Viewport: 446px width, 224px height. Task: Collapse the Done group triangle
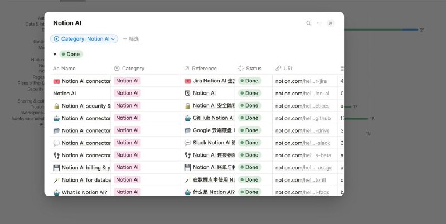[x=55, y=54]
